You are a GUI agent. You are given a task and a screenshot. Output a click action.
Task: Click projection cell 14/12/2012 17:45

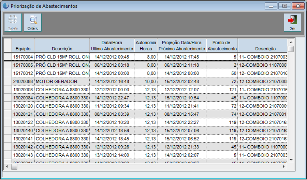[x=182, y=57]
